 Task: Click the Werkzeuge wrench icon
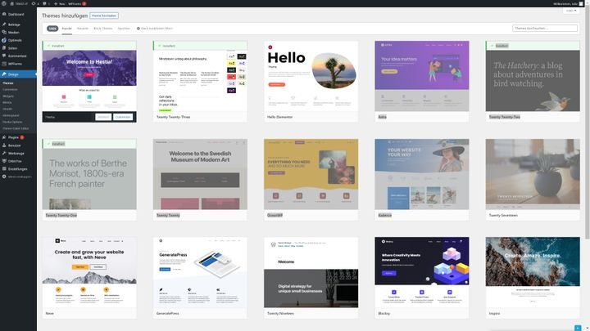tap(4, 153)
